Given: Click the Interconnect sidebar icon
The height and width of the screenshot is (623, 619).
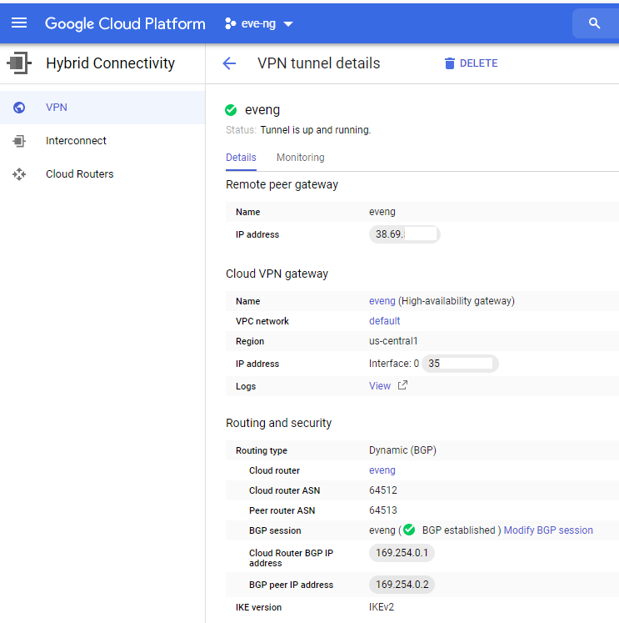Looking at the screenshot, I should [x=19, y=141].
